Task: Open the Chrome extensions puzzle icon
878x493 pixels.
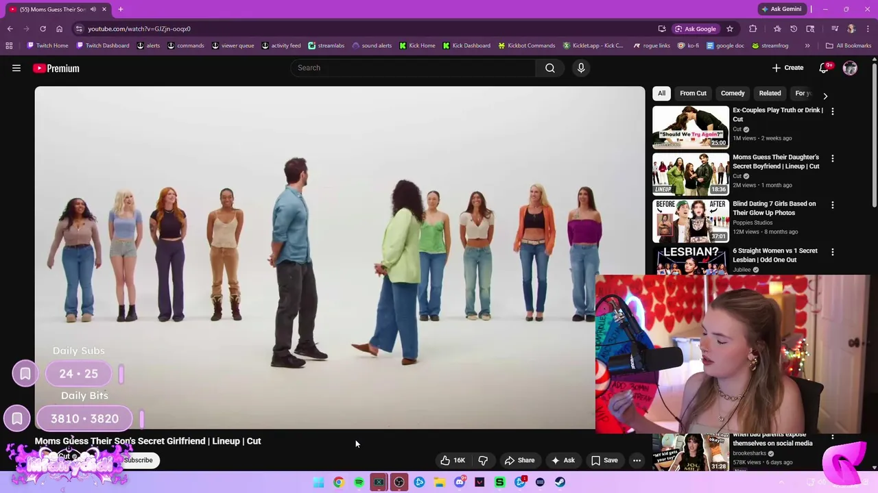Action: [753, 29]
